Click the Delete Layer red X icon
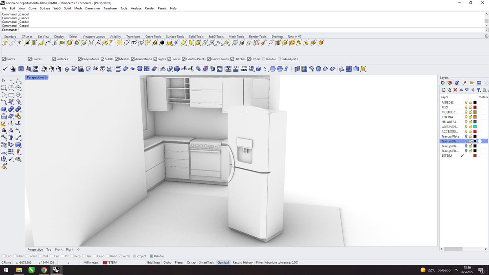489x275 pixels. (x=455, y=90)
